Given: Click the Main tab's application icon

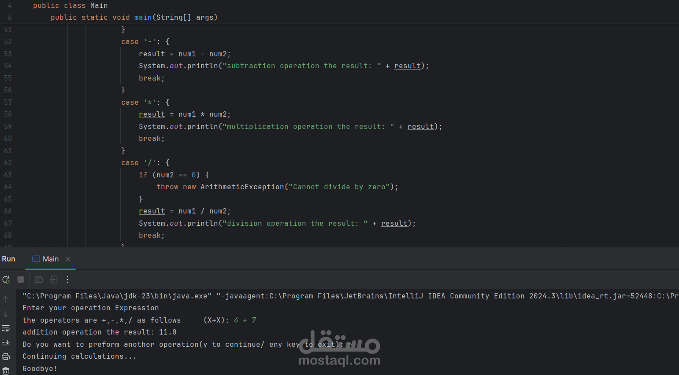Looking at the screenshot, I should pyautogui.click(x=36, y=259).
